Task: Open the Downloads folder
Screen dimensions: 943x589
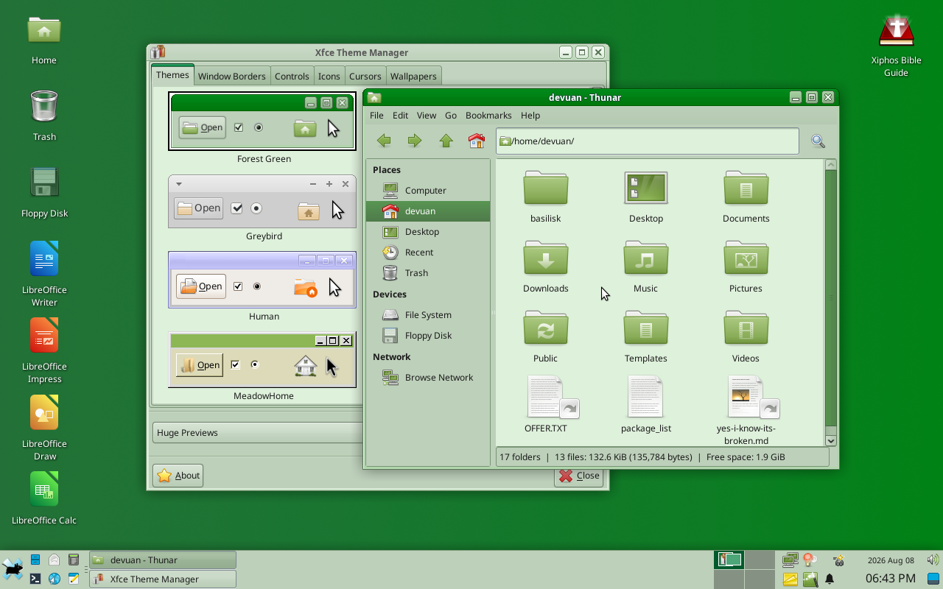Action: (x=546, y=267)
